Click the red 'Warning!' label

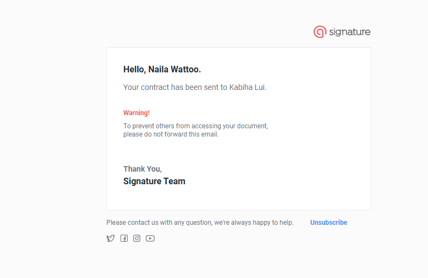click(136, 113)
